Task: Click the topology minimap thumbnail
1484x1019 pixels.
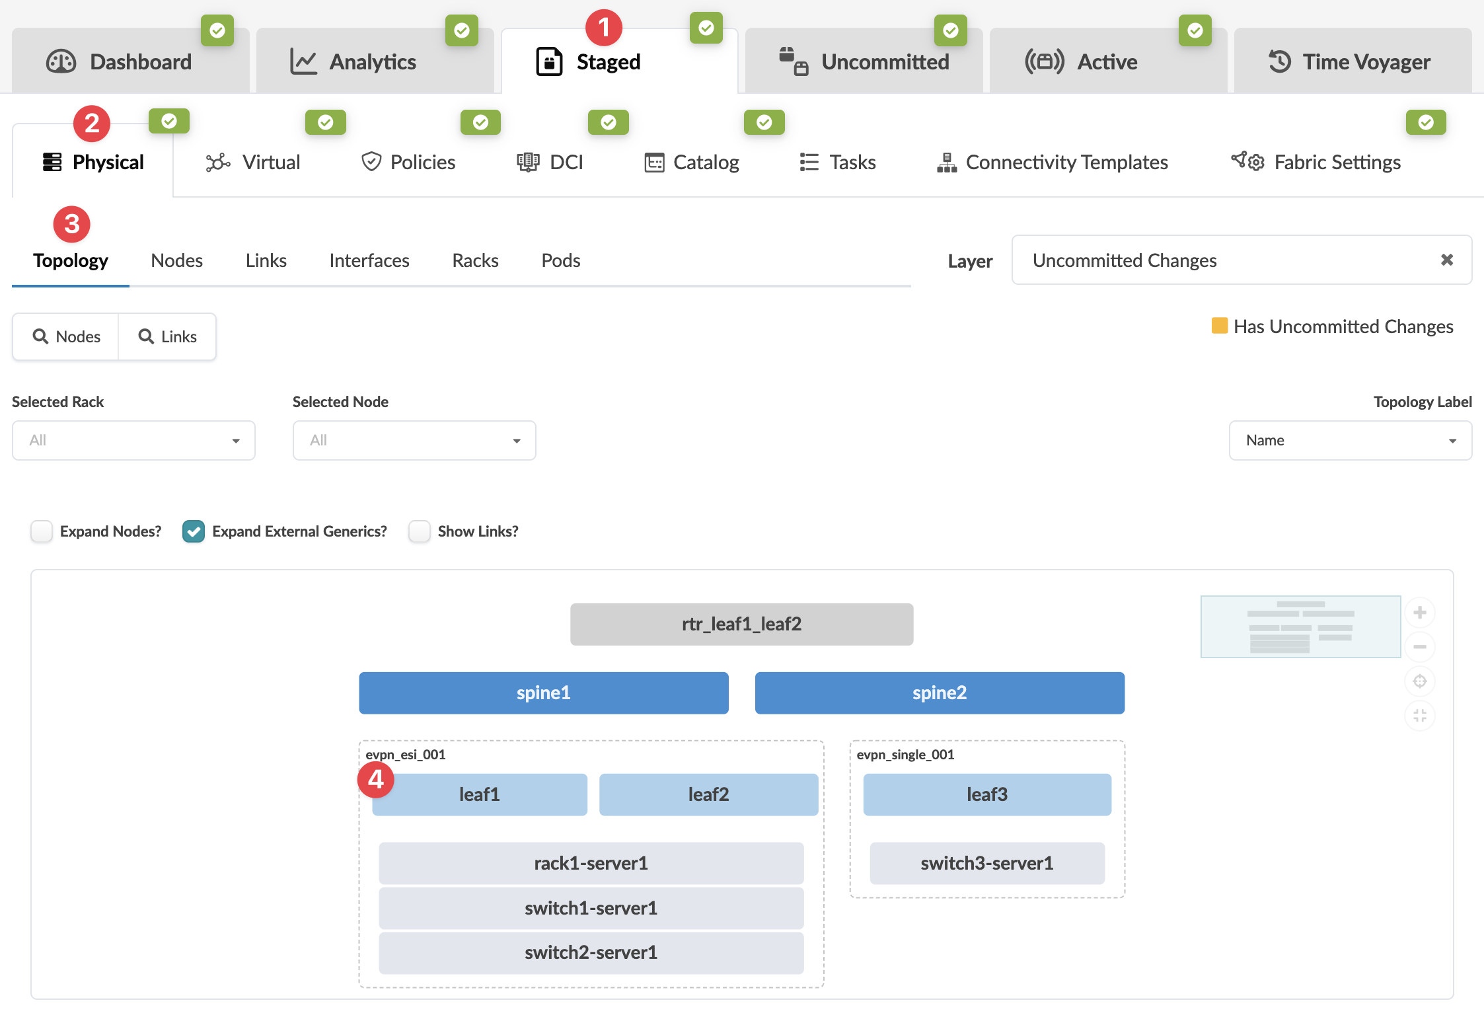Action: point(1300,626)
